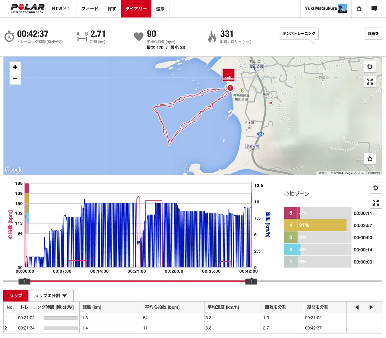
Task: Open the 進捗 menu item
Action: click(x=160, y=9)
